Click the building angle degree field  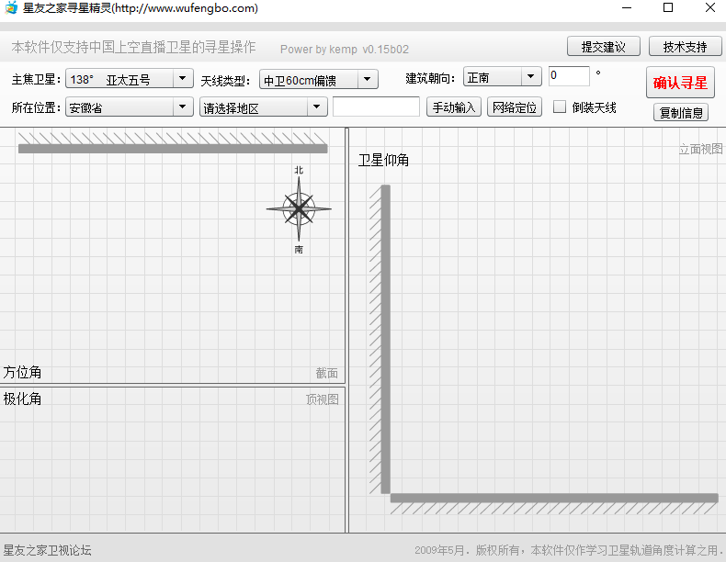coord(568,76)
